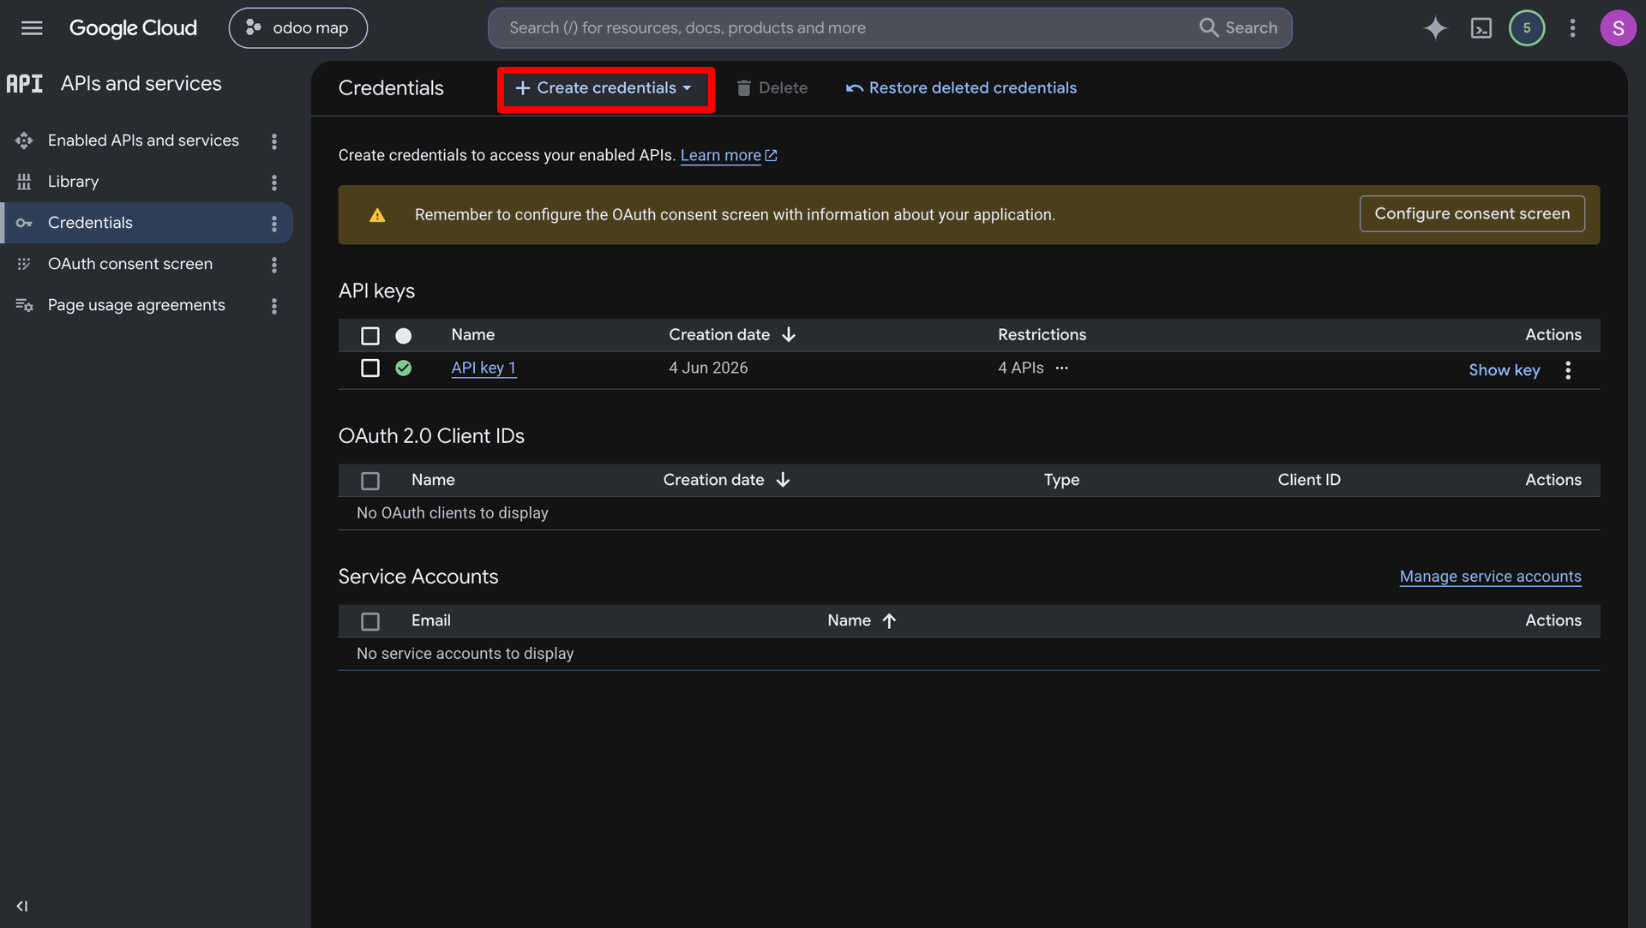Tick the checkbox for API key 1

(370, 368)
